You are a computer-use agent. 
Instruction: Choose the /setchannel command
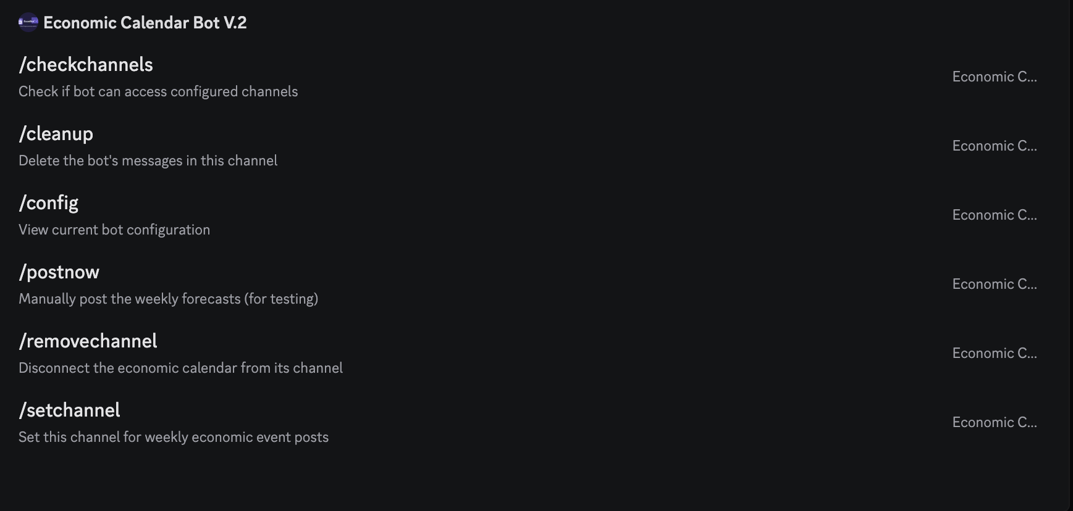coord(70,410)
